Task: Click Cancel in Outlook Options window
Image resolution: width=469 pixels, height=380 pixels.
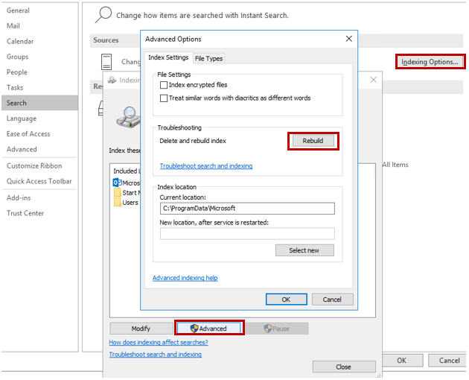Action: pos(448,360)
